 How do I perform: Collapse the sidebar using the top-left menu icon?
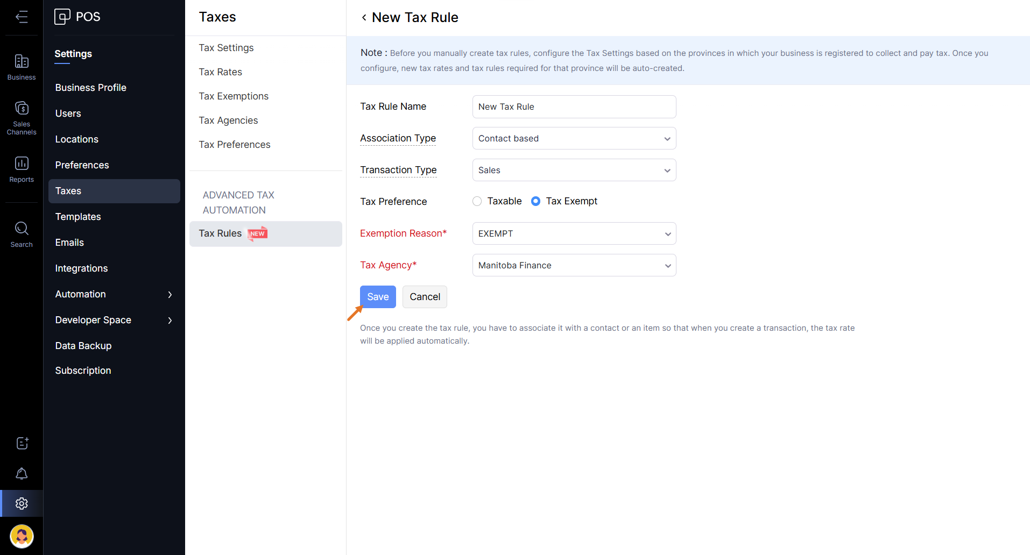pyautogui.click(x=22, y=17)
